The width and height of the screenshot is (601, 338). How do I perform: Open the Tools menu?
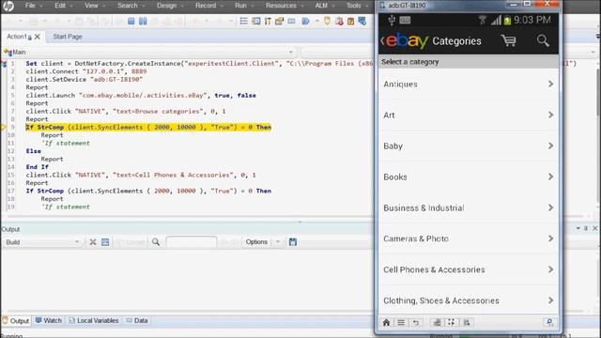tap(353, 6)
